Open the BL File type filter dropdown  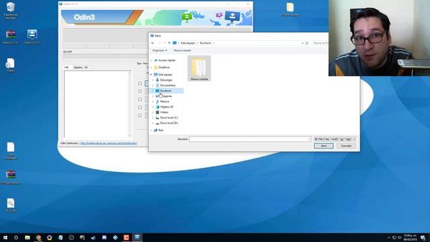[335, 139]
